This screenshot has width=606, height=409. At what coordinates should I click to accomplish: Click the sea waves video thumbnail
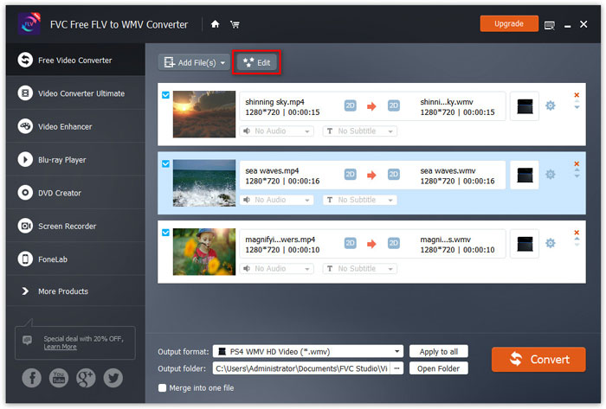tap(204, 183)
